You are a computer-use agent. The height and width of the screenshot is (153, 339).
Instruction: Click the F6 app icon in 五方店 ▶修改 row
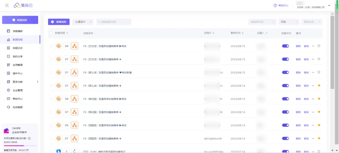[59, 46]
